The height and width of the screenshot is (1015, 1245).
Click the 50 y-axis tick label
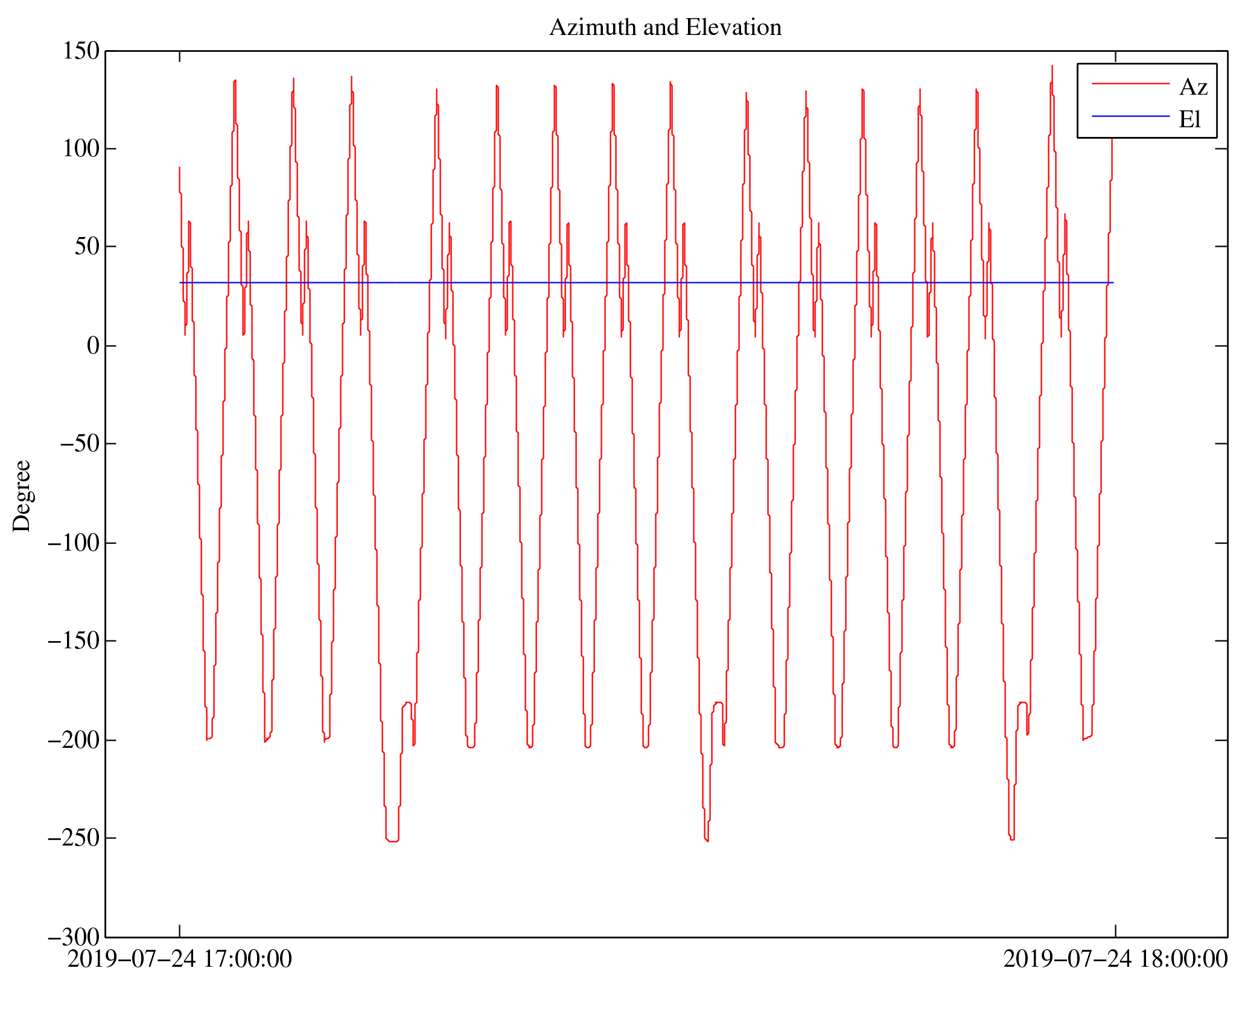point(86,247)
